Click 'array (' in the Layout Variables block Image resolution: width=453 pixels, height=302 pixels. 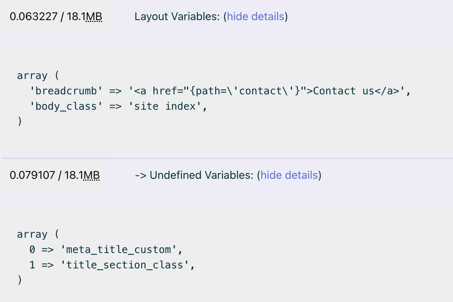tap(38, 76)
